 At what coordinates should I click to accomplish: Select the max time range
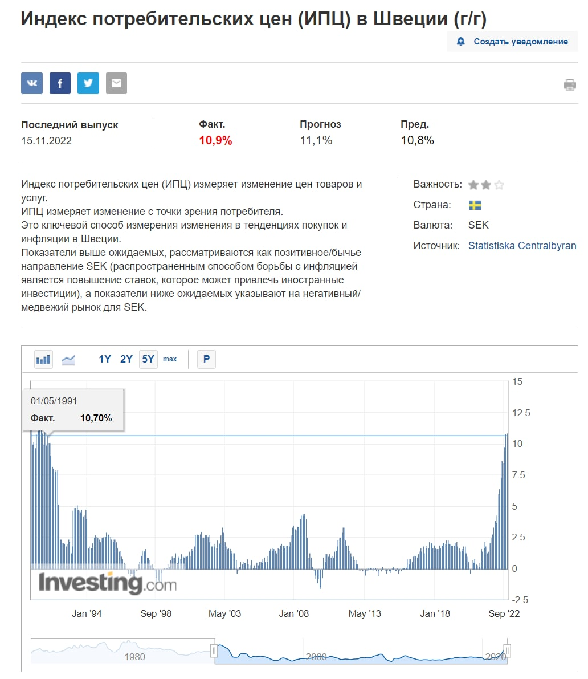170,359
